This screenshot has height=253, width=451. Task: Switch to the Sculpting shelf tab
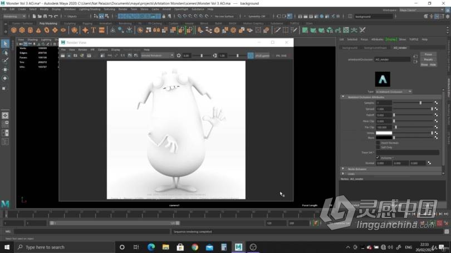pos(70,23)
